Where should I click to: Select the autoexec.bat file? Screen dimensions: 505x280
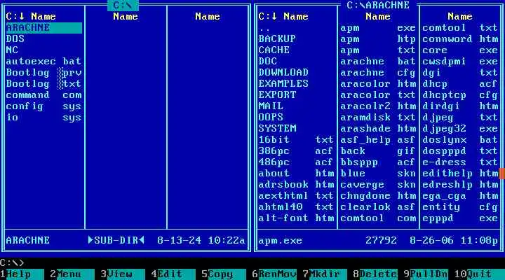(43, 62)
